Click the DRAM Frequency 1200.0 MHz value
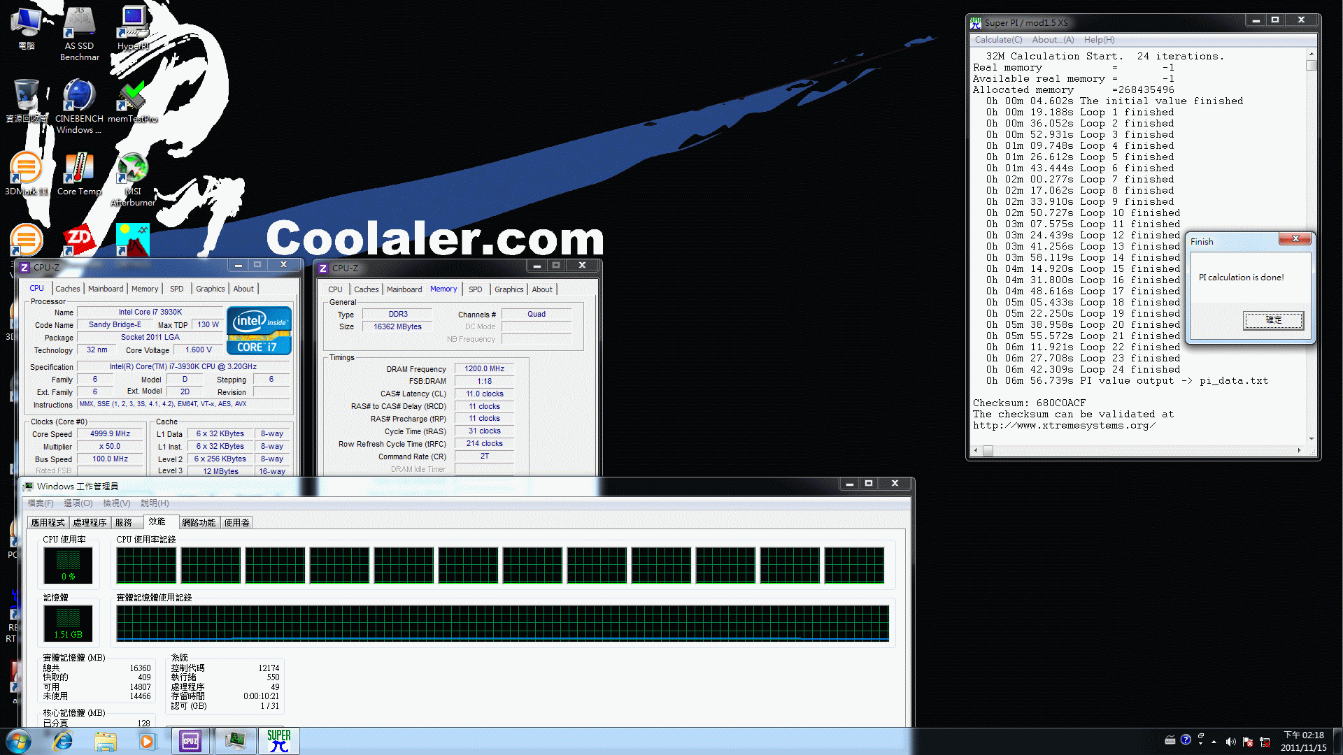 coord(484,369)
